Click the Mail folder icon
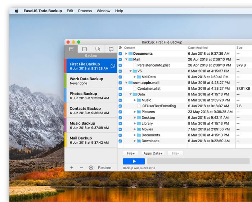252x202 pixels. coord(130,59)
